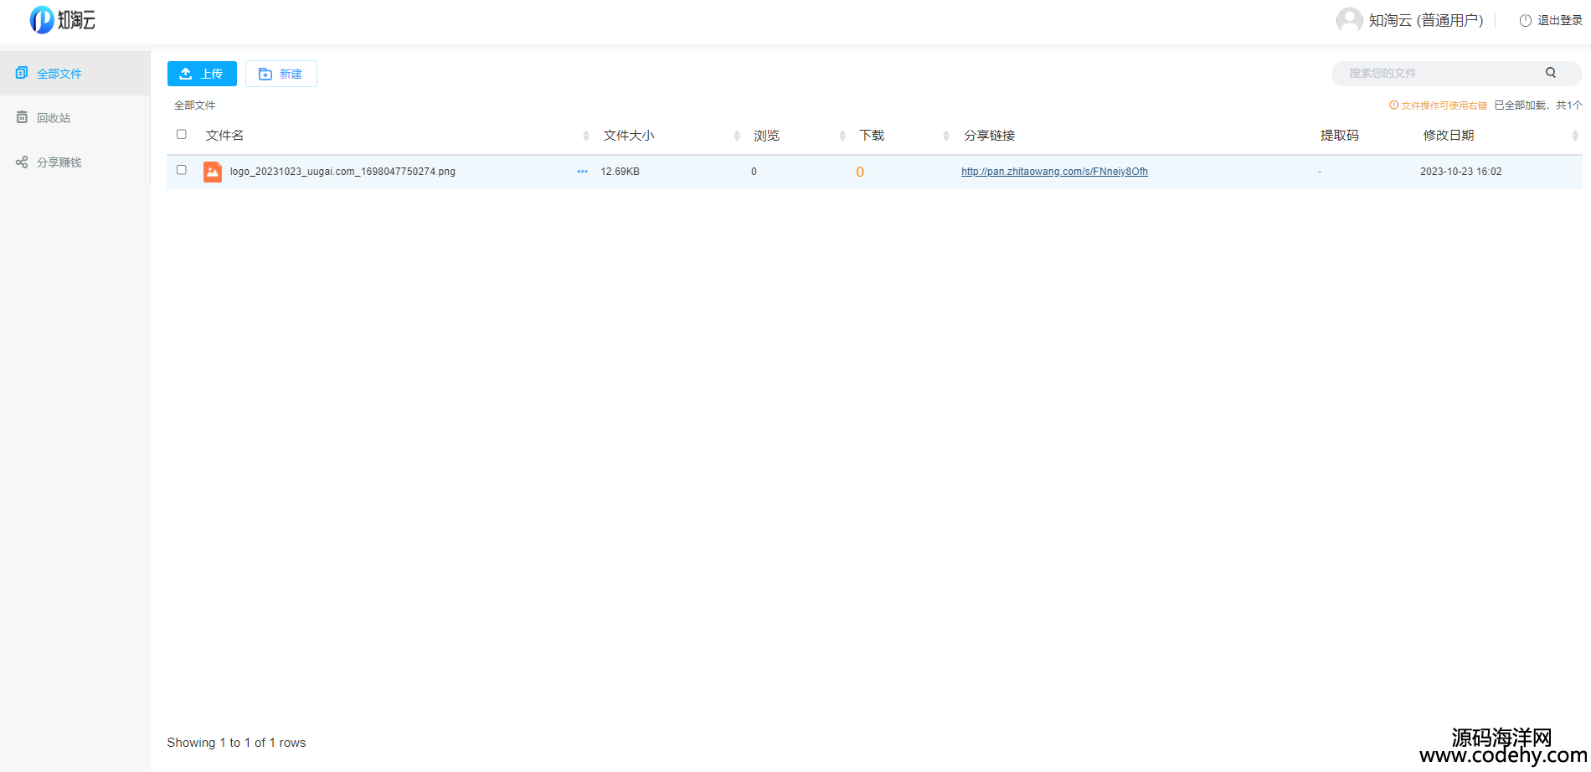Tick the checkbox for the logo png file
1591x772 pixels.
pyautogui.click(x=182, y=170)
